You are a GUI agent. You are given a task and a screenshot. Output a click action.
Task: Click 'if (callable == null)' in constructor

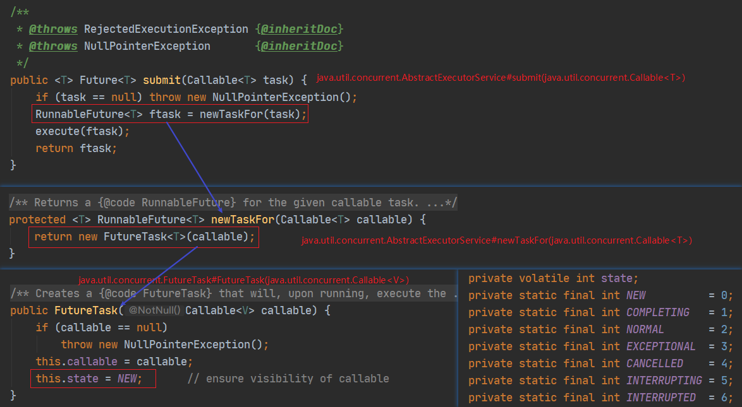coord(101,327)
